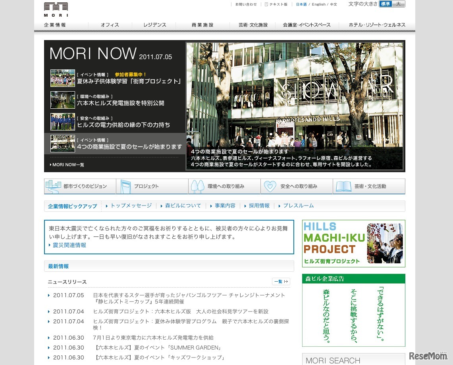Click the open book arts icon
453x365 pixels.
(x=343, y=186)
